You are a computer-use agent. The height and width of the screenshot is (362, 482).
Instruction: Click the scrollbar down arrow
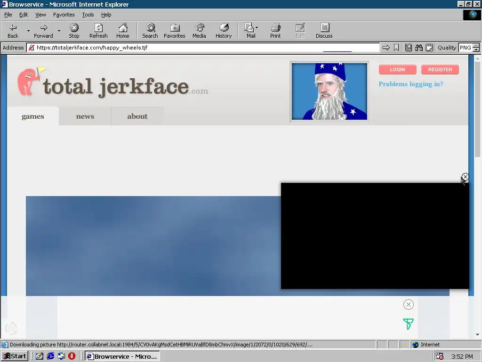[x=477, y=334]
